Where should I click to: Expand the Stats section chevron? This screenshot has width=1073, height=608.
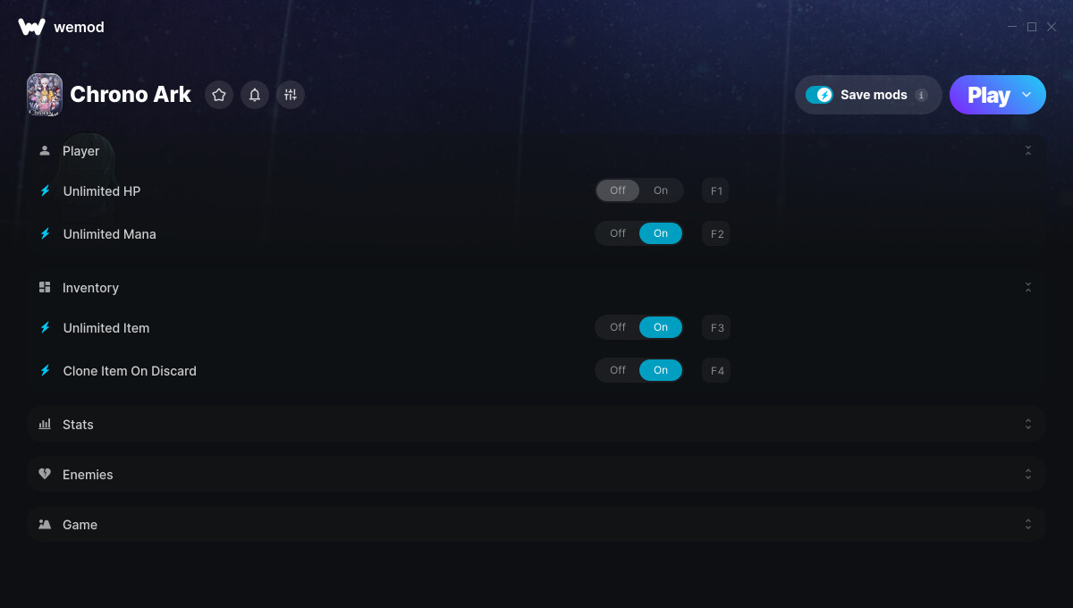(x=1028, y=424)
